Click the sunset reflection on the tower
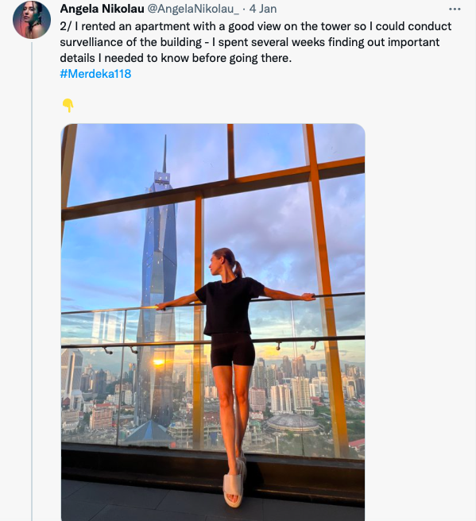This screenshot has height=521, width=476. [158, 362]
